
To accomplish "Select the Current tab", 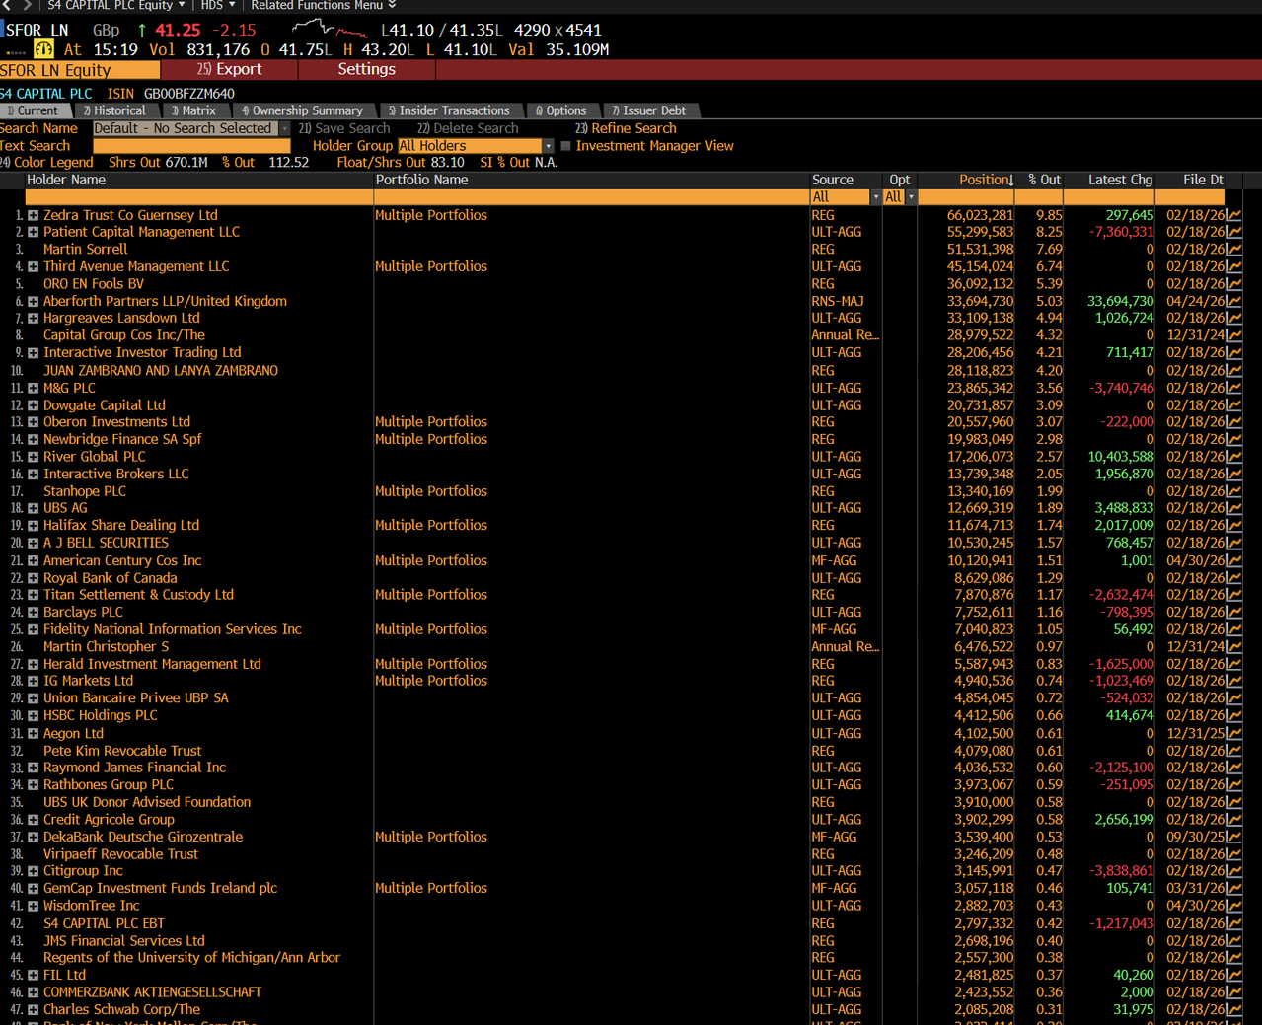I will click(34, 110).
